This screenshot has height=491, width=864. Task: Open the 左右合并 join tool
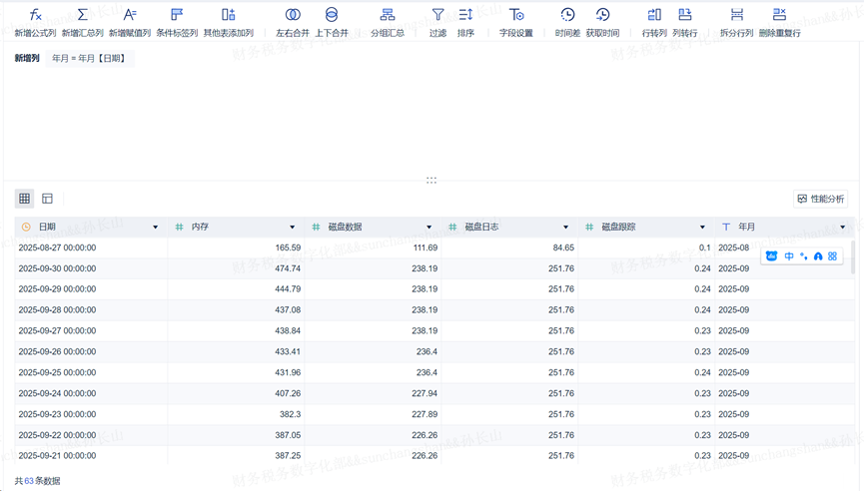pos(292,15)
